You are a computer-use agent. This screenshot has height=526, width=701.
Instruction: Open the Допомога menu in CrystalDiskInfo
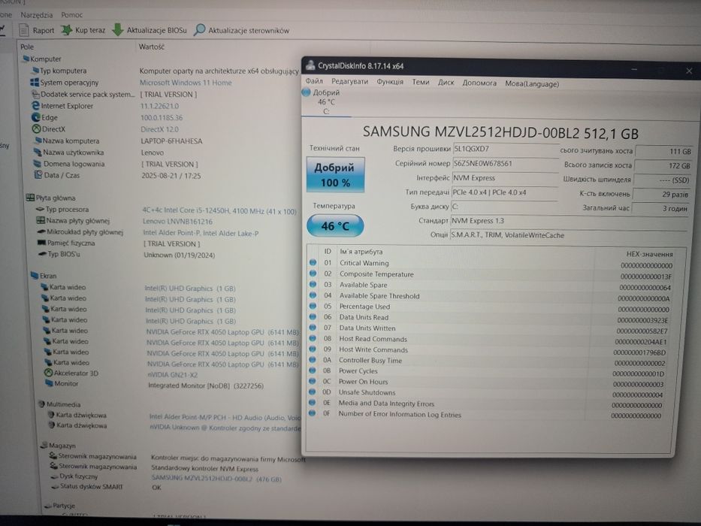(x=479, y=83)
